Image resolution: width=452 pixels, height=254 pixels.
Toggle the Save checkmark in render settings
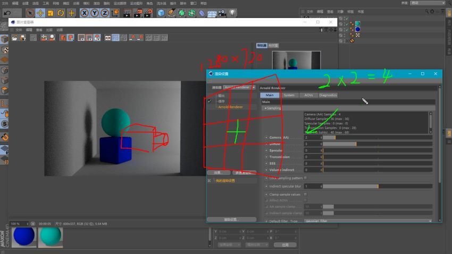point(210,101)
